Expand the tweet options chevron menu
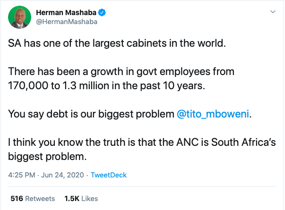Screen dimensions: 285x210 (273, 12)
